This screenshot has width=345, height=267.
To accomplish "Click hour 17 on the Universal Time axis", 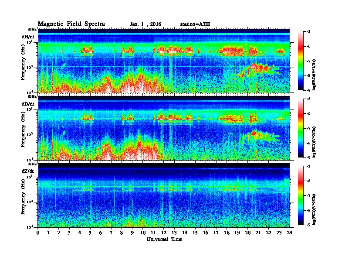I will pos(216,233).
